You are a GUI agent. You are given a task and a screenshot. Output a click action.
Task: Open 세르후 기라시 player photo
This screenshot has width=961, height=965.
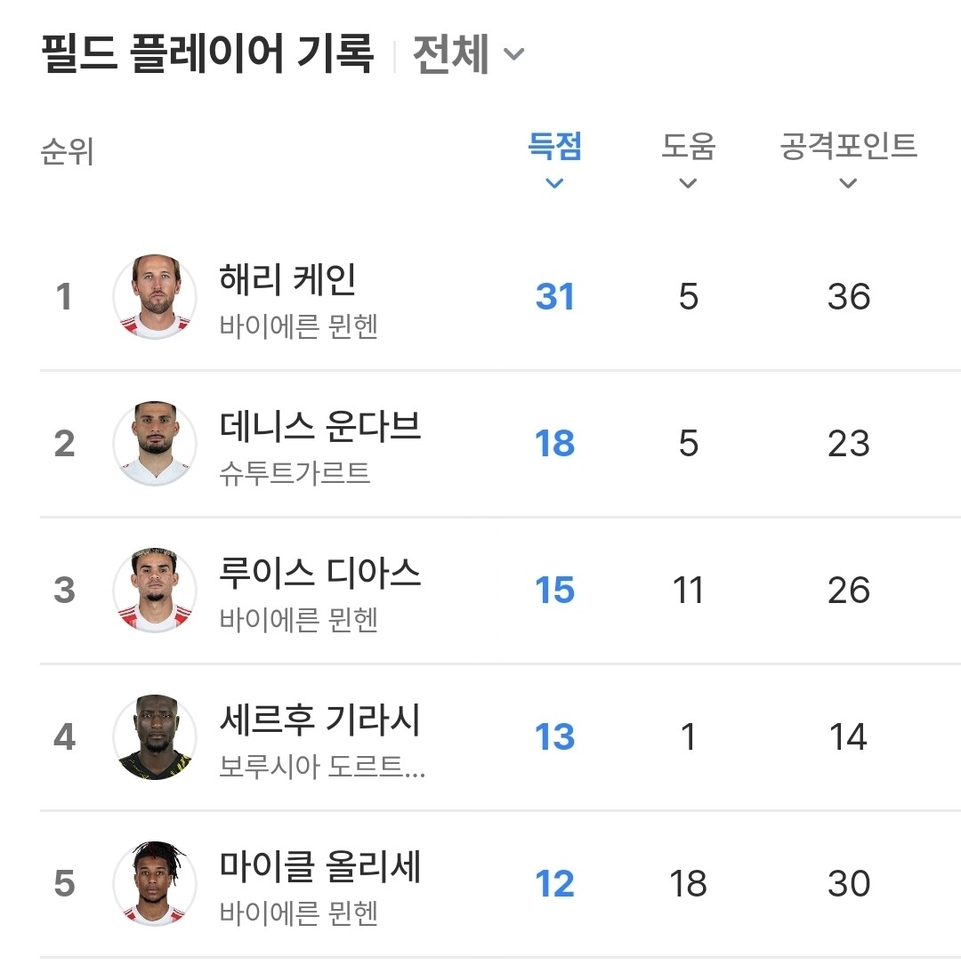[155, 737]
